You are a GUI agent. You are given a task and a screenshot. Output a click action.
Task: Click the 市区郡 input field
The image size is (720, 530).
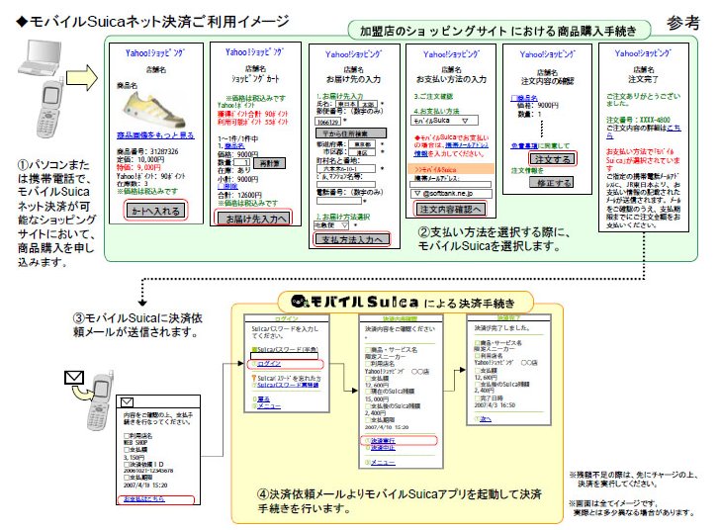(362, 152)
